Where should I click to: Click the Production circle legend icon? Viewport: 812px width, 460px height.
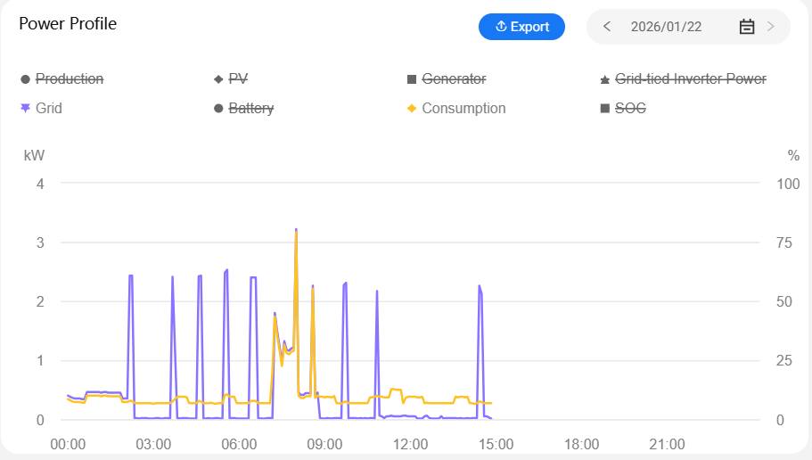point(25,79)
